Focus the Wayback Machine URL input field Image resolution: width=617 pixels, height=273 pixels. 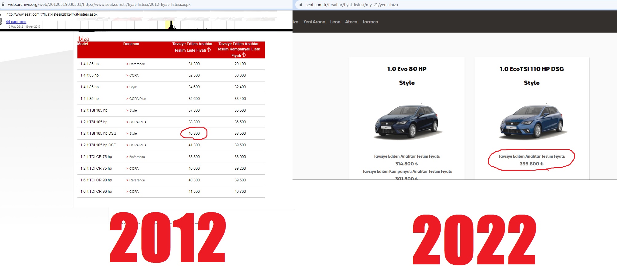pyautogui.click(x=149, y=14)
